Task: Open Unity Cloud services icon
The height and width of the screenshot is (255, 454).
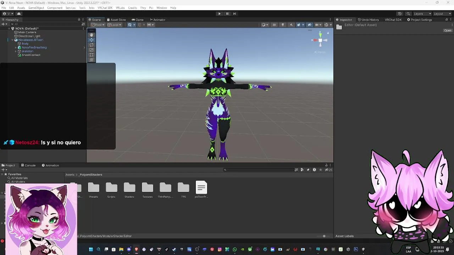Action: 19,14
